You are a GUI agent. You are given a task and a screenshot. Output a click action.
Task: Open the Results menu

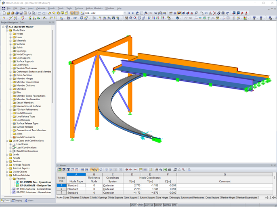52,8
